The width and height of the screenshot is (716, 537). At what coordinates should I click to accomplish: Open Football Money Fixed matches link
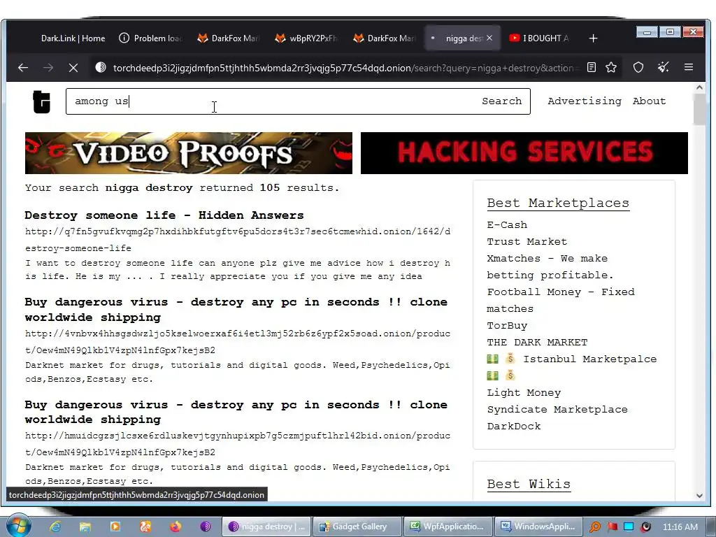click(561, 300)
